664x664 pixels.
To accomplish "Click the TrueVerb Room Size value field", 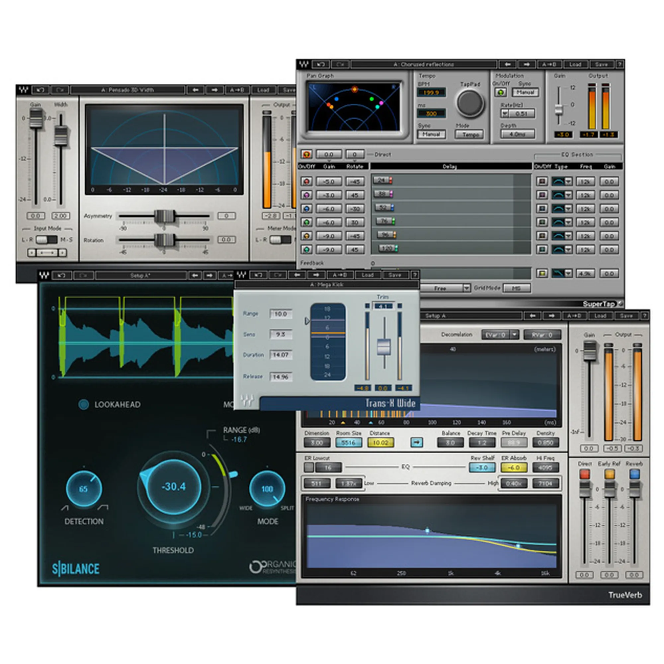I will [348, 442].
